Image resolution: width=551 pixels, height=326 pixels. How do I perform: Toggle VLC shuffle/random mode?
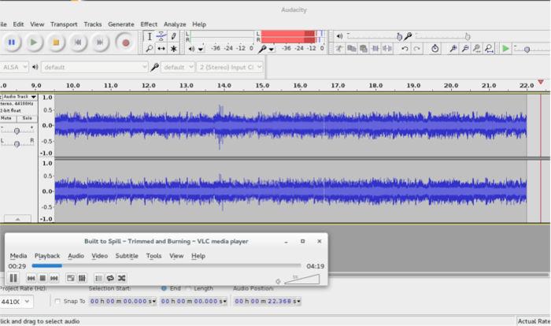tap(121, 278)
